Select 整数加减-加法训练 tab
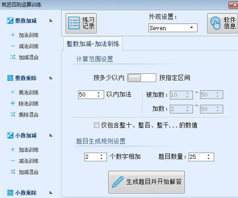Image resolution: width=238 pixels, height=198 pixels. (93, 44)
